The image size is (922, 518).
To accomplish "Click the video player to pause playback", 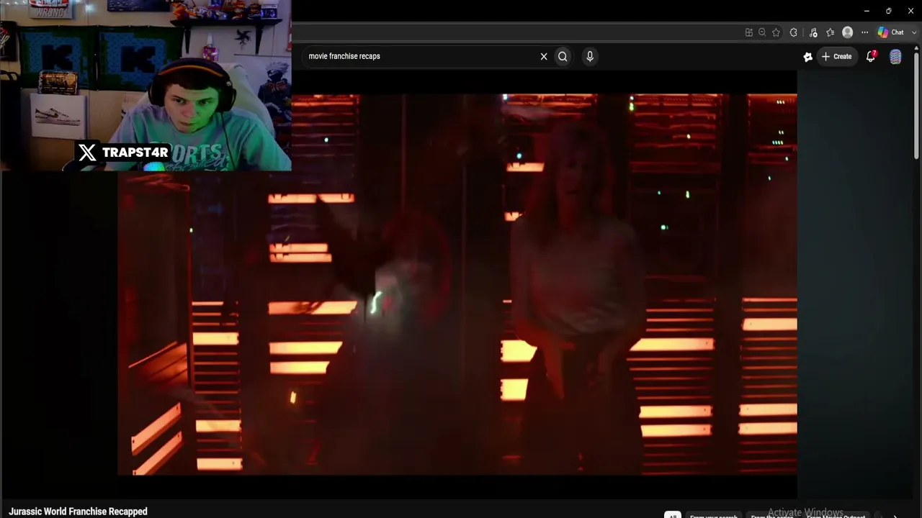I will pyautogui.click(x=457, y=284).
